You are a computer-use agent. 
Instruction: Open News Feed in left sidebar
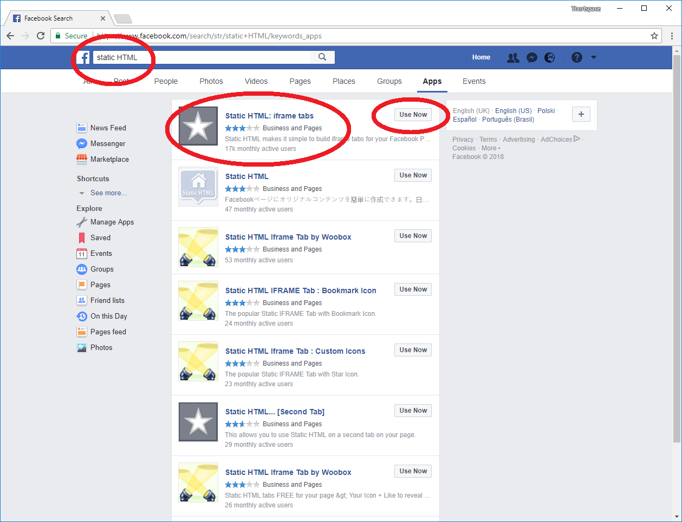pos(102,128)
